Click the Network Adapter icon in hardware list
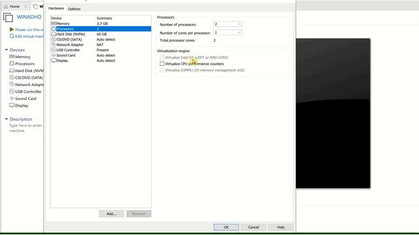419x235 pixels. (54, 44)
